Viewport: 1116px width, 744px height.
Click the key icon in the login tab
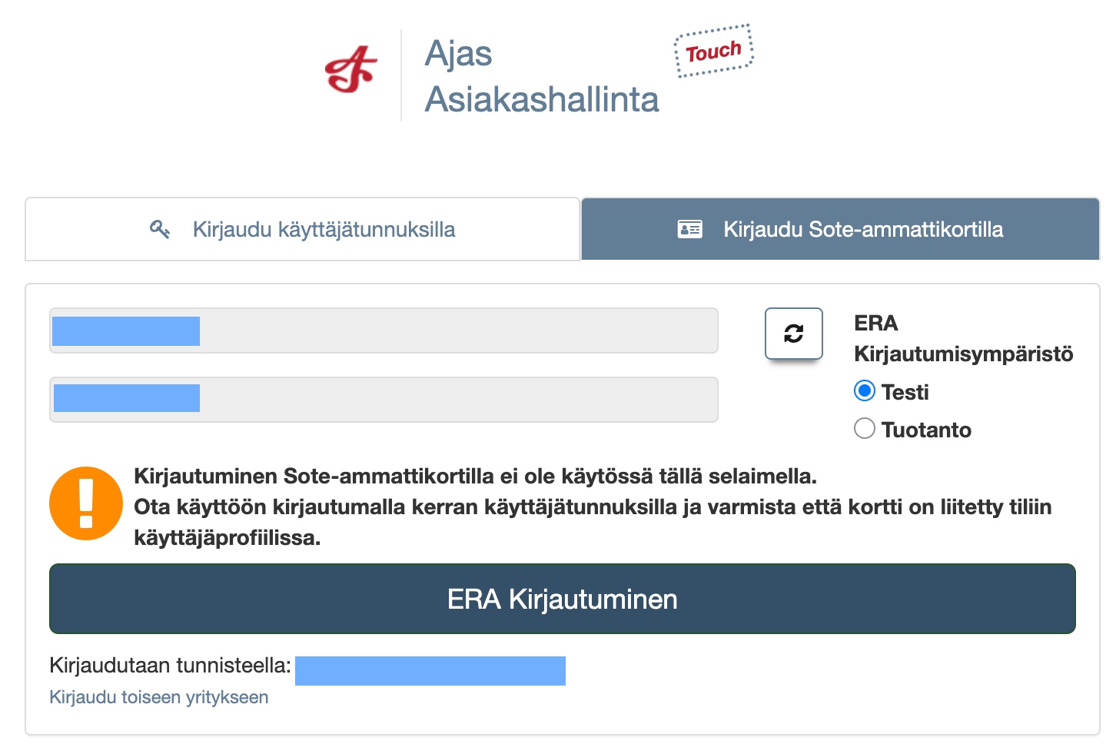pos(160,229)
